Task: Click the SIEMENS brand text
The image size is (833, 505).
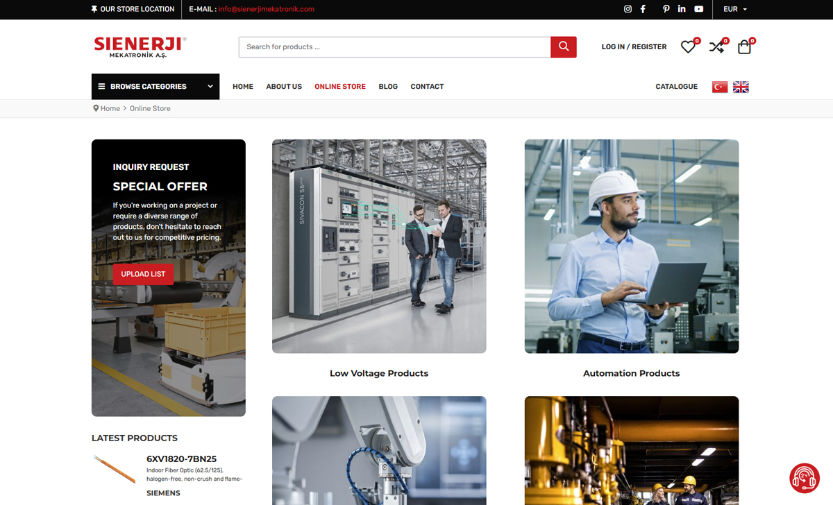Action: [163, 493]
